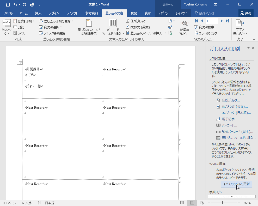Image resolution: width=258 pixels, height=206 pixels.
Task: Click the 郵便バーコード (日本)... link
Action: tap(237, 132)
